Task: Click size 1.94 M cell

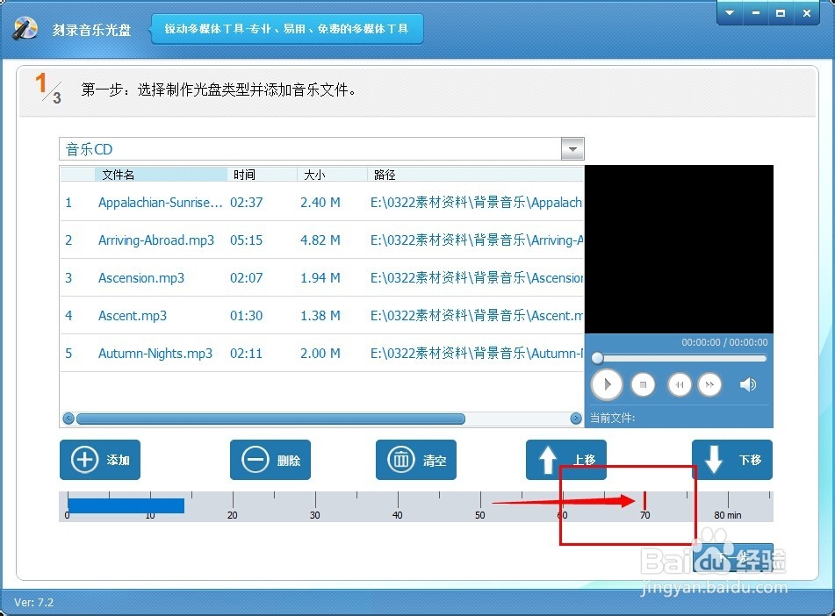Action: 320,278
